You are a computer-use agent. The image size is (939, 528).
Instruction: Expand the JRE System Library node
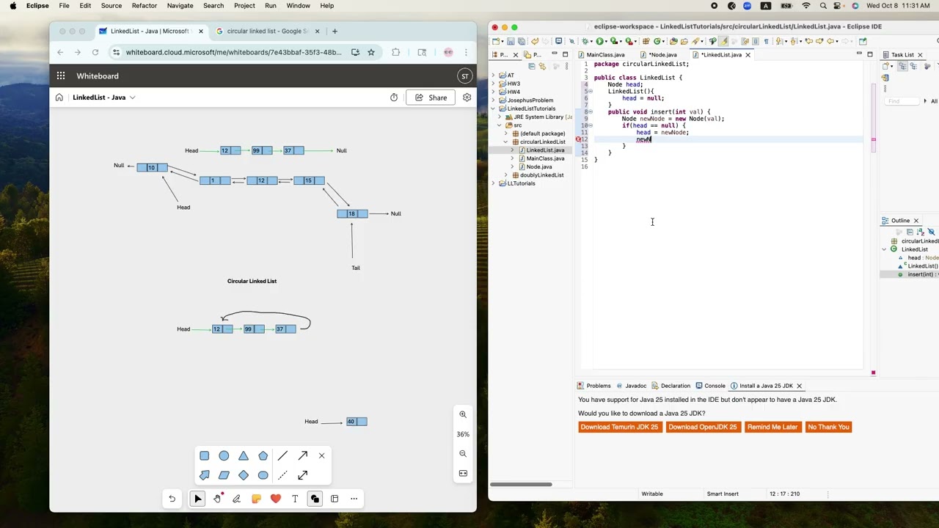tap(500, 117)
